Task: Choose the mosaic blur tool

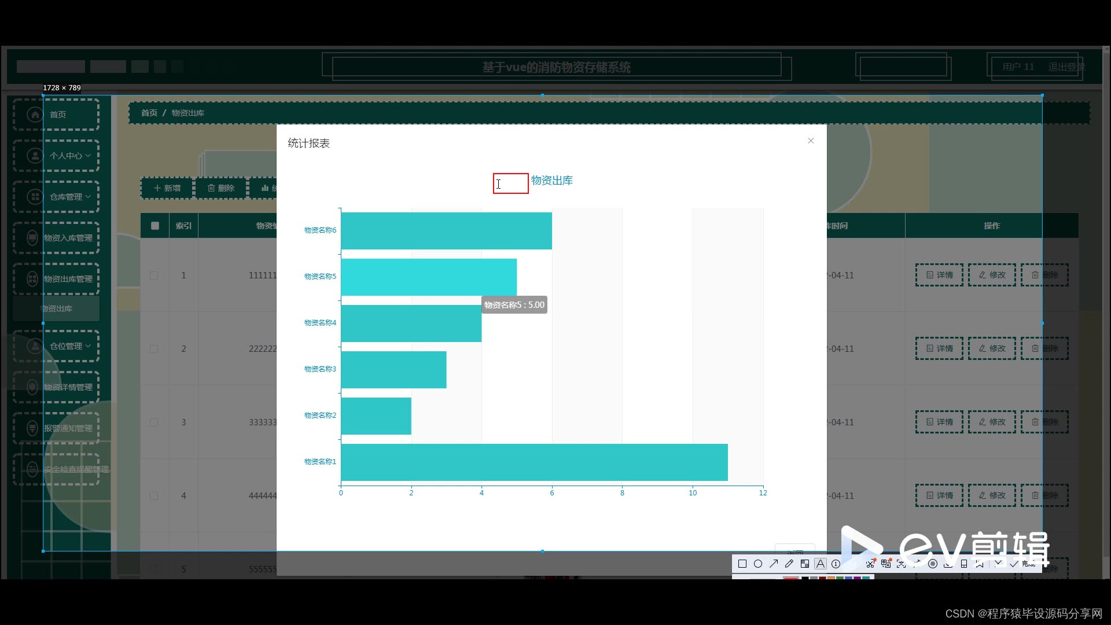Action: pyautogui.click(x=805, y=564)
